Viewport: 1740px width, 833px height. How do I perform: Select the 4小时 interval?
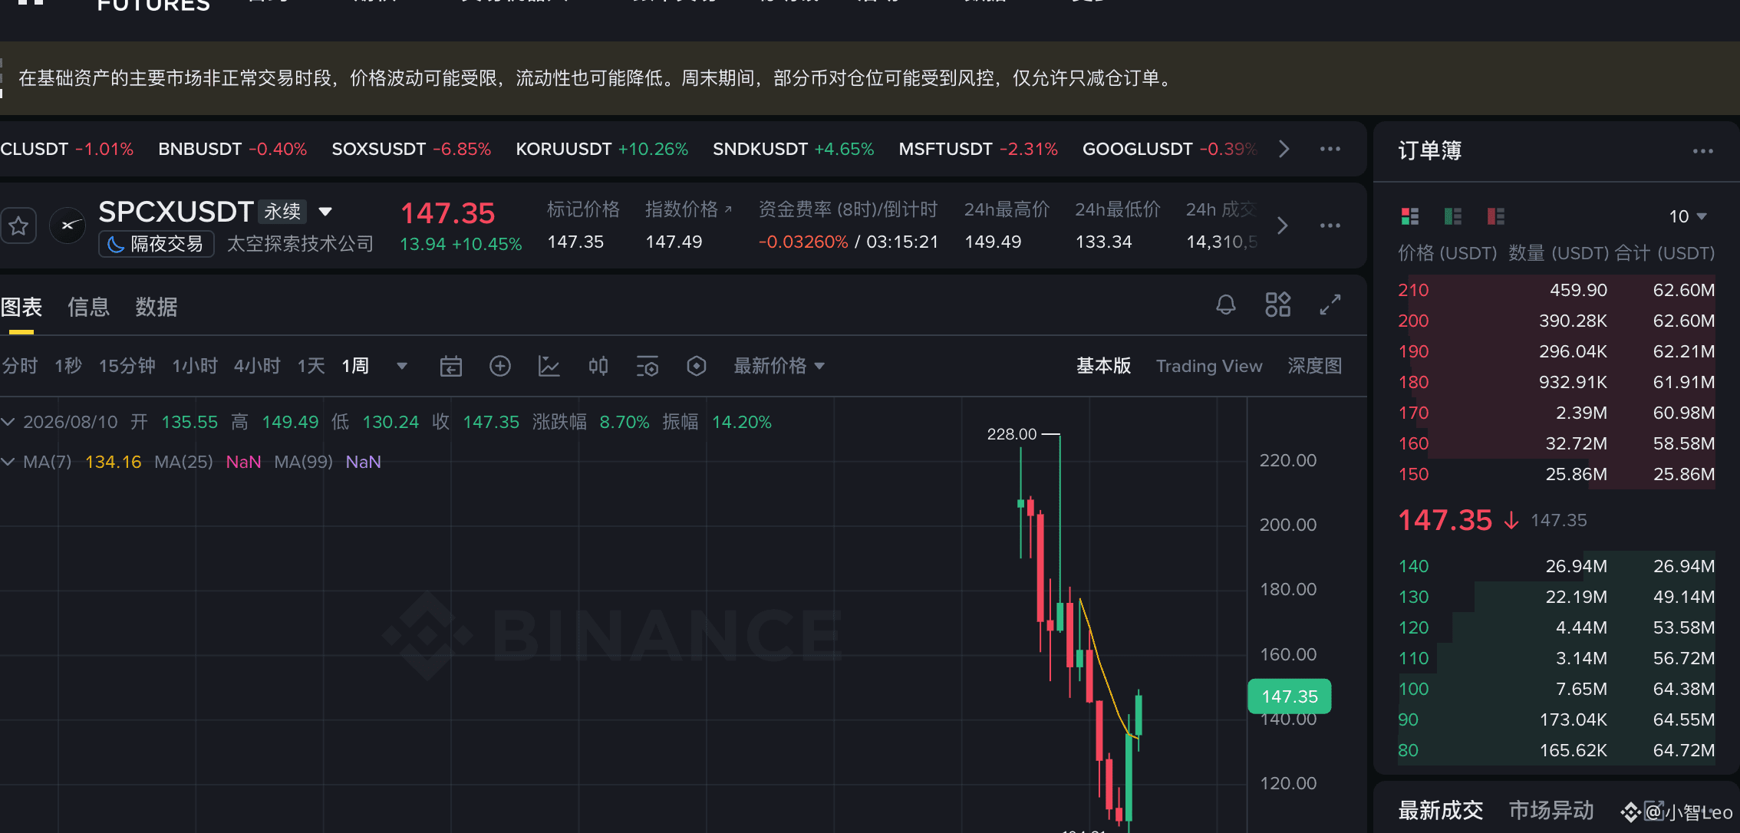coord(257,366)
